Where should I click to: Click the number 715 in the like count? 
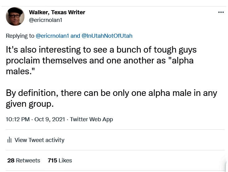52,161
